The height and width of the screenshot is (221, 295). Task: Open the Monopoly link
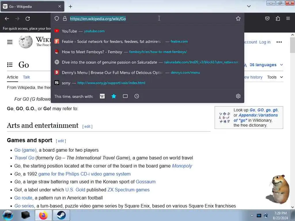tap(182, 166)
